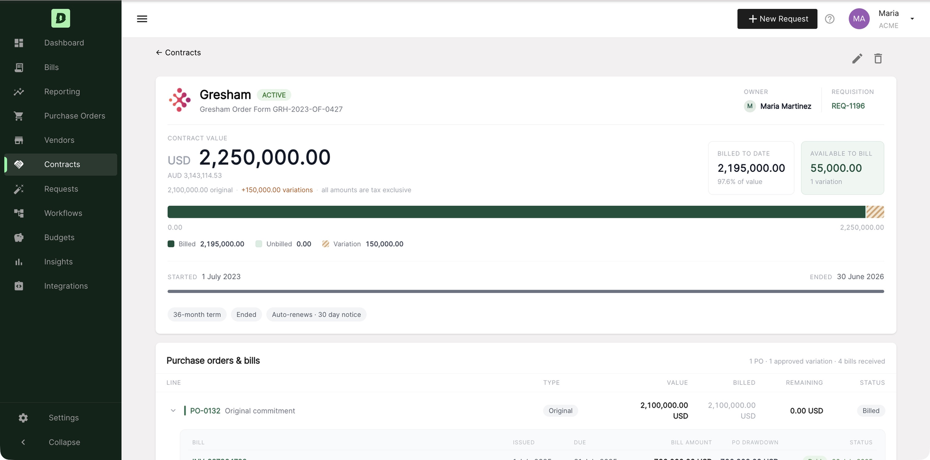
Task: Click the Gresham vendor logo
Action: click(x=180, y=100)
